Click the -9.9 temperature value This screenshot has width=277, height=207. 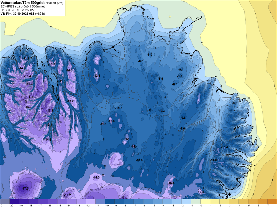click(151, 110)
